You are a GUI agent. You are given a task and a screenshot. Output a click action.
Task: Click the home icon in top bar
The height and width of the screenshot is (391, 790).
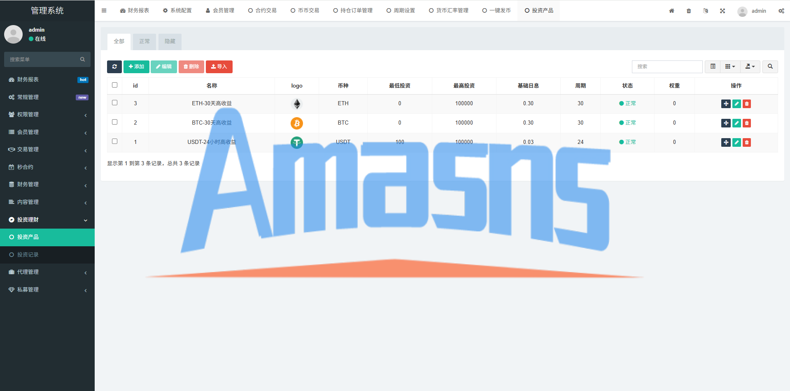pos(671,11)
